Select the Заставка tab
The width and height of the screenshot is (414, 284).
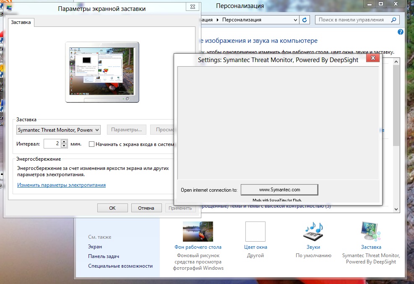(21, 22)
